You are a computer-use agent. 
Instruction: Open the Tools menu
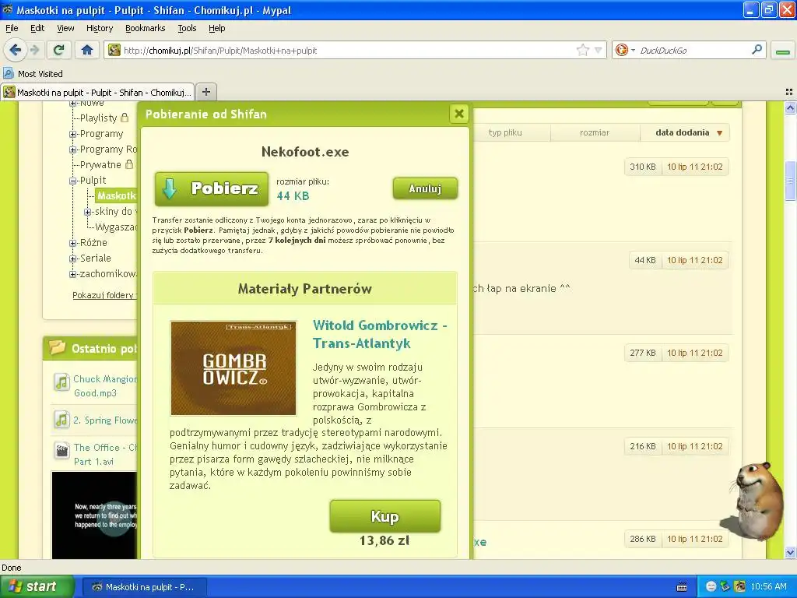[187, 28]
